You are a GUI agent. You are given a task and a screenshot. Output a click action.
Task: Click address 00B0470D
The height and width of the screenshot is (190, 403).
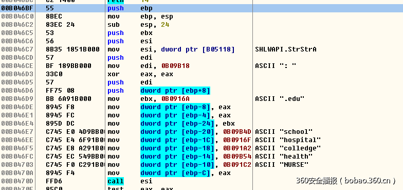click(x=17, y=181)
